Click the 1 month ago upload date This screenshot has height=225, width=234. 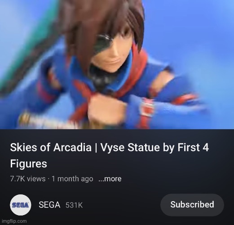(72, 179)
